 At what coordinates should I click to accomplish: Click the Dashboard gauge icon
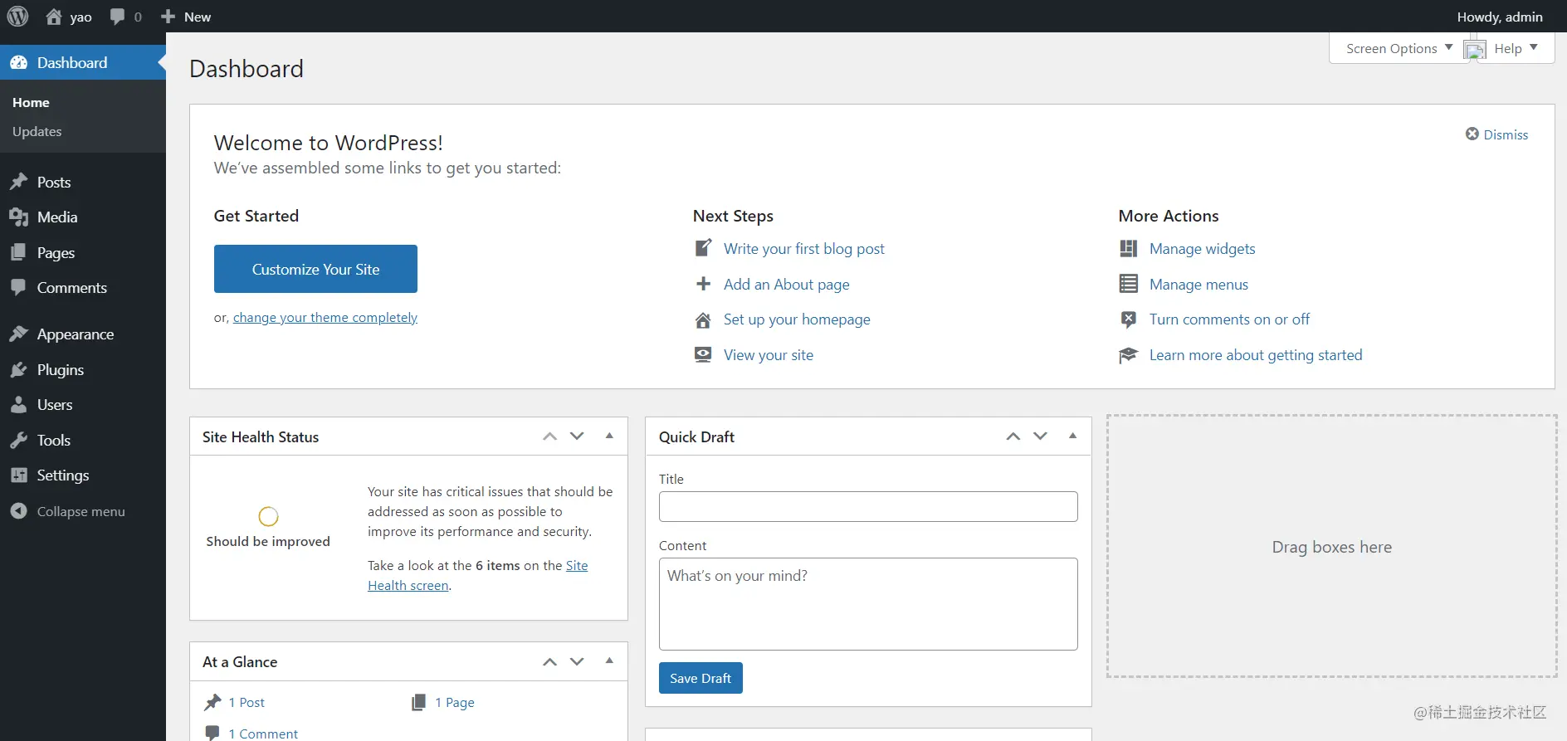[x=18, y=63]
